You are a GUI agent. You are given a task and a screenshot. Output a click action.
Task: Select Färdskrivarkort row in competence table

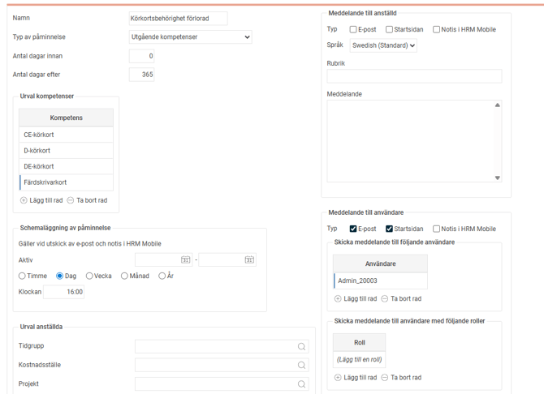66,182
